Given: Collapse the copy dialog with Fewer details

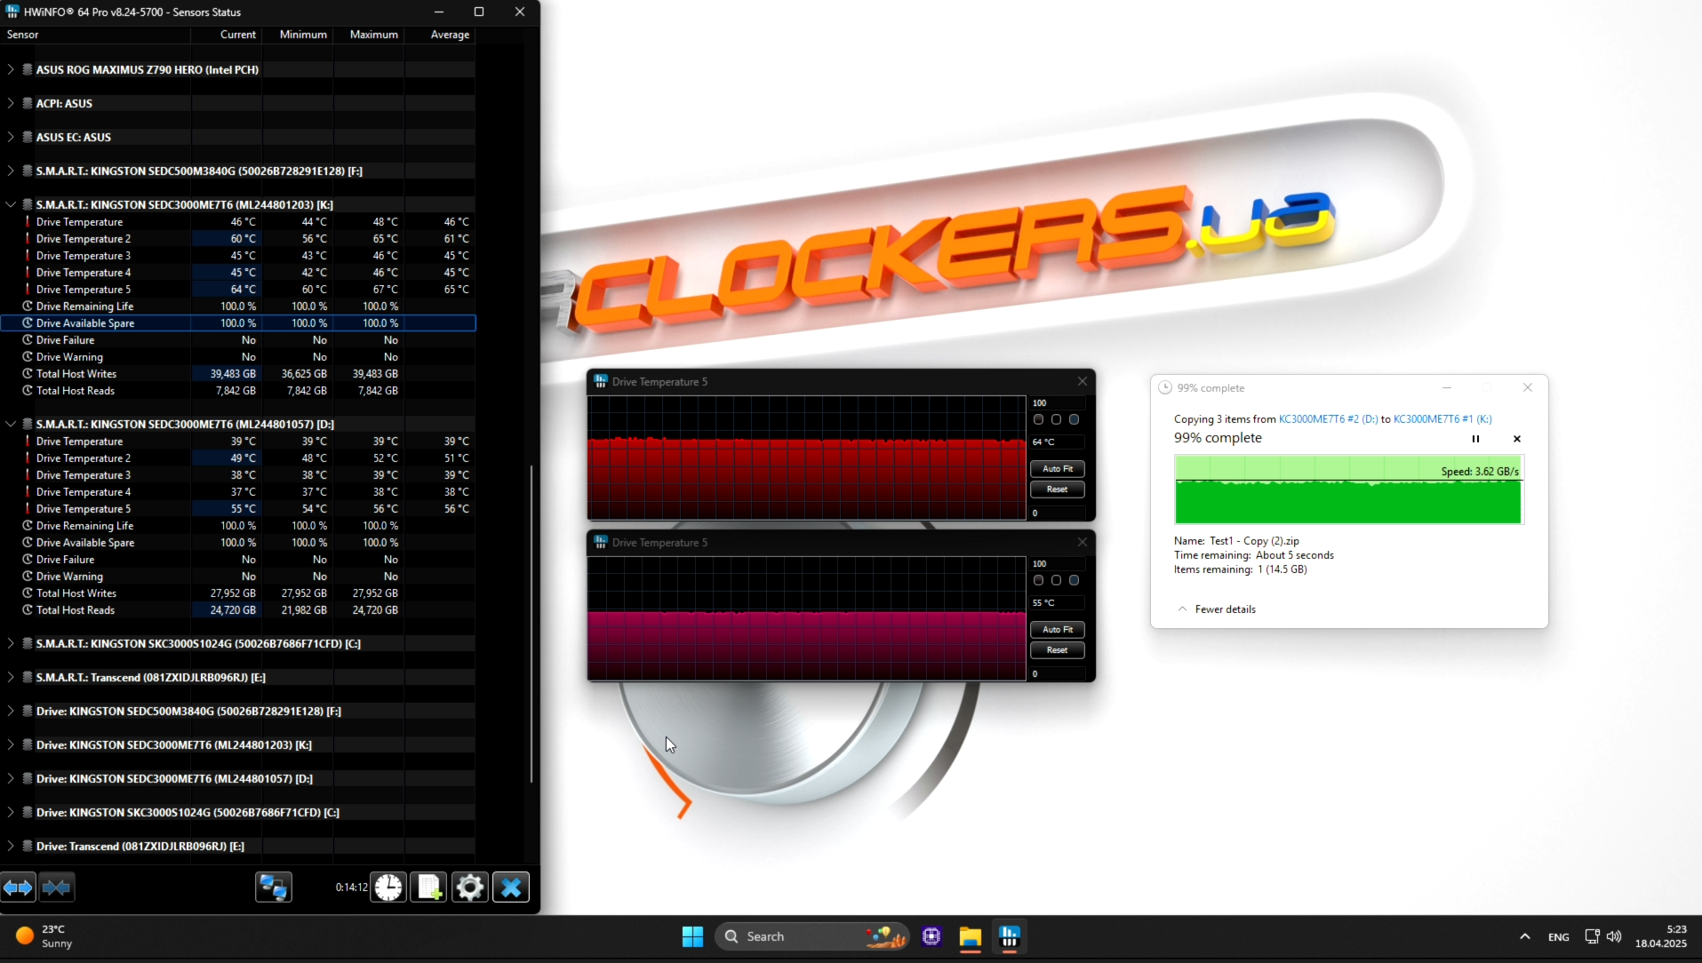Looking at the screenshot, I should pyautogui.click(x=1217, y=609).
